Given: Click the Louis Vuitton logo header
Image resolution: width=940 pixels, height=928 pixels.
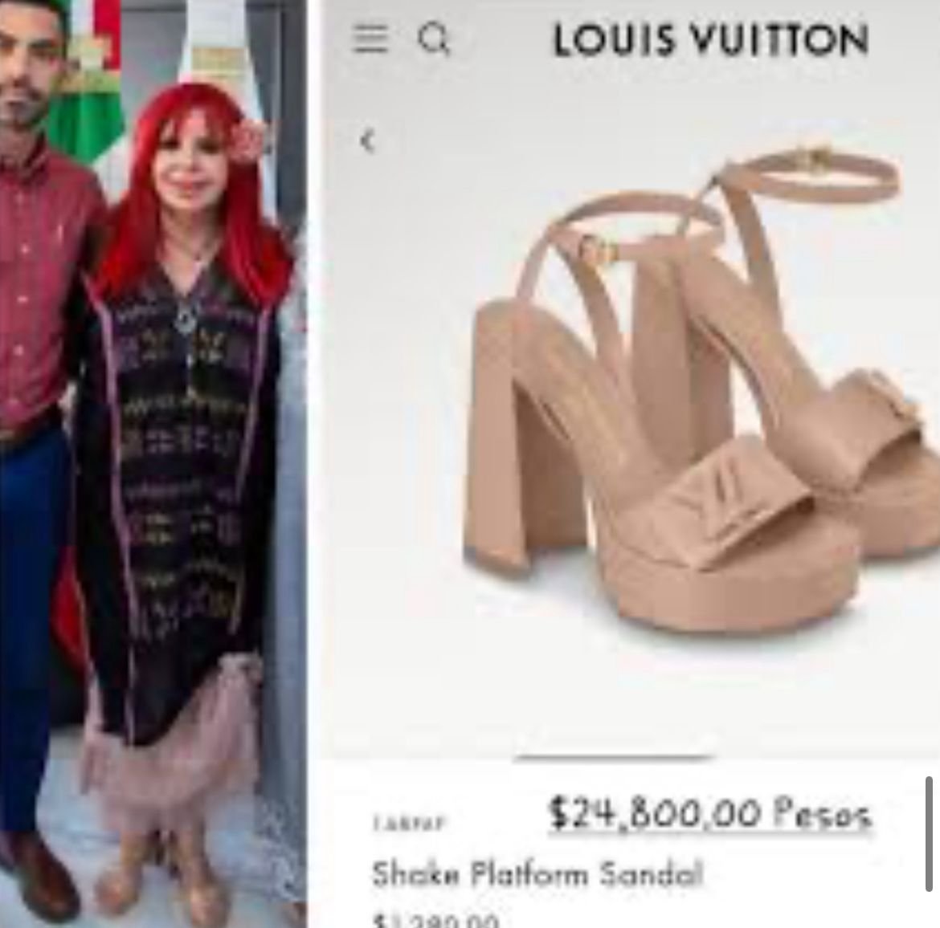Looking at the screenshot, I should 711,40.
